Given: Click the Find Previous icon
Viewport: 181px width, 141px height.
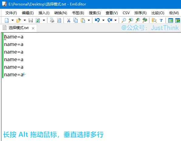Looking at the screenshot, I should [x=131, y=20].
